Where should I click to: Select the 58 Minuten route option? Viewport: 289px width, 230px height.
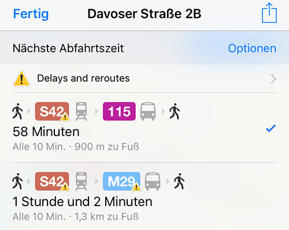(x=144, y=127)
